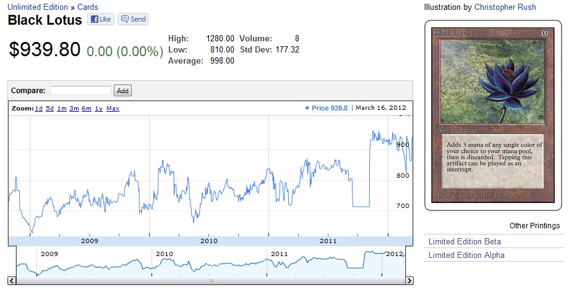Set chart zoom to 1m

coord(62,109)
